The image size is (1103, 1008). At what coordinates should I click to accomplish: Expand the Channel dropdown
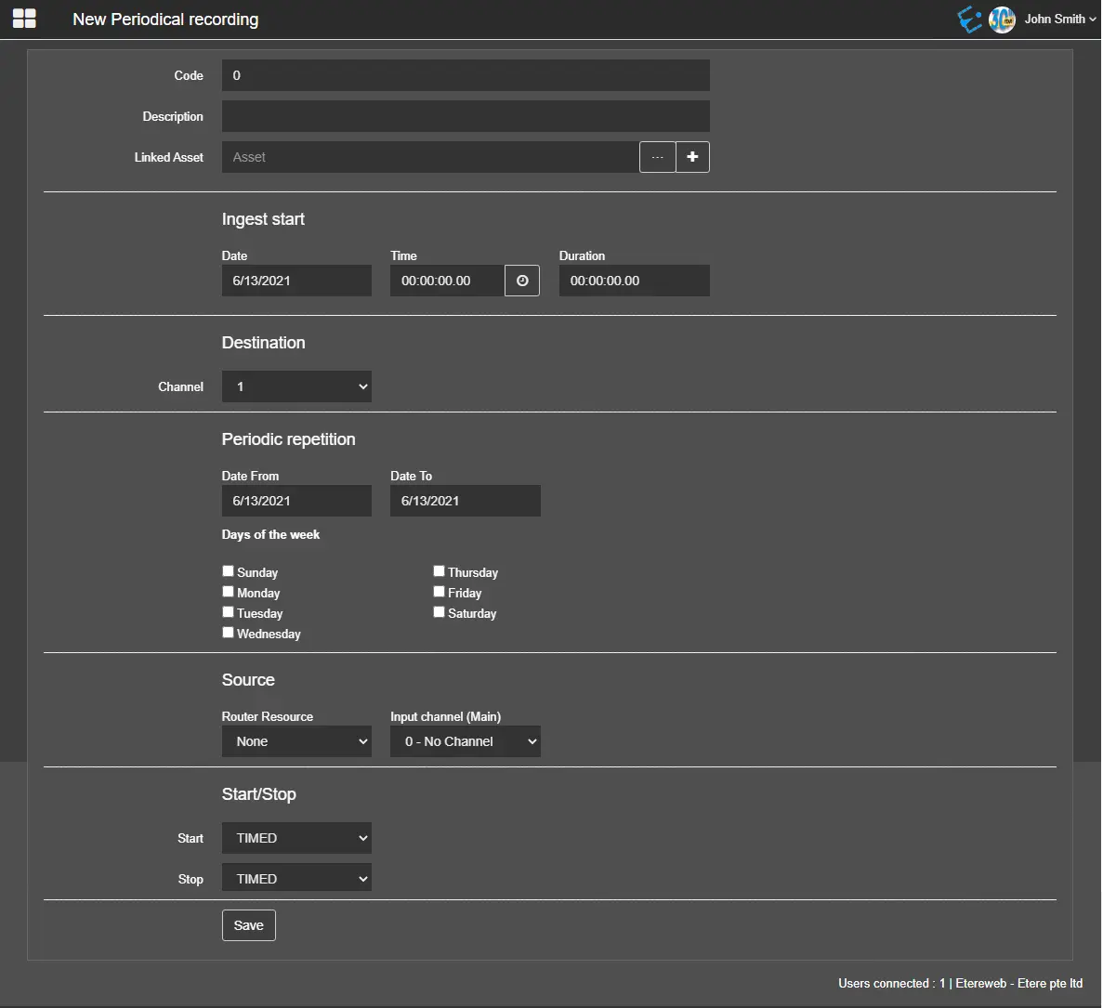[x=296, y=386]
